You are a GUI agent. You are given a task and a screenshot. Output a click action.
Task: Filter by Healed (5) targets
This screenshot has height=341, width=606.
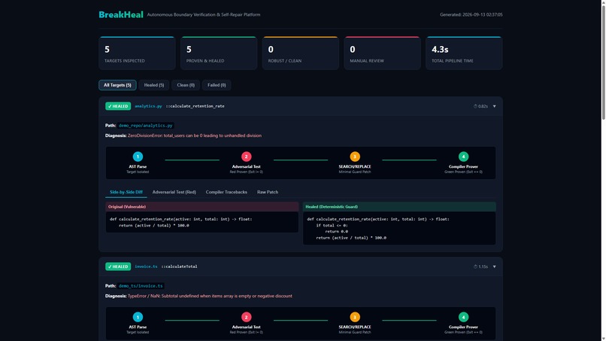(x=154, y=85)
